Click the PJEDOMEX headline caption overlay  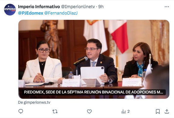(x=94, y=92)
